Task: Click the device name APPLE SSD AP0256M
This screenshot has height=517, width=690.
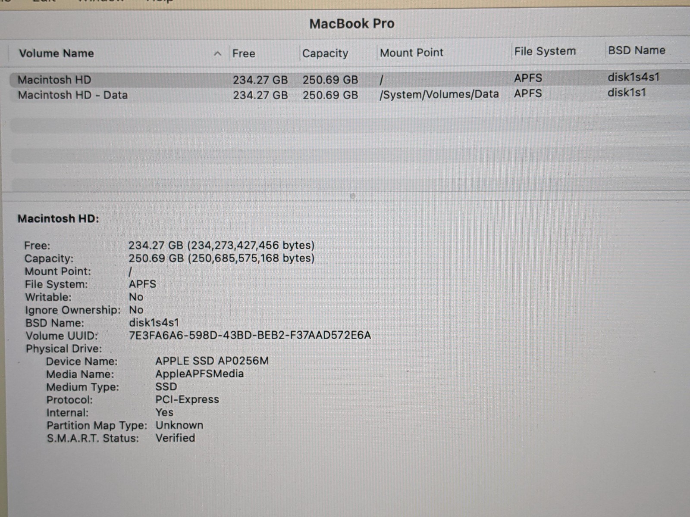Action: (x=212, y=361)
